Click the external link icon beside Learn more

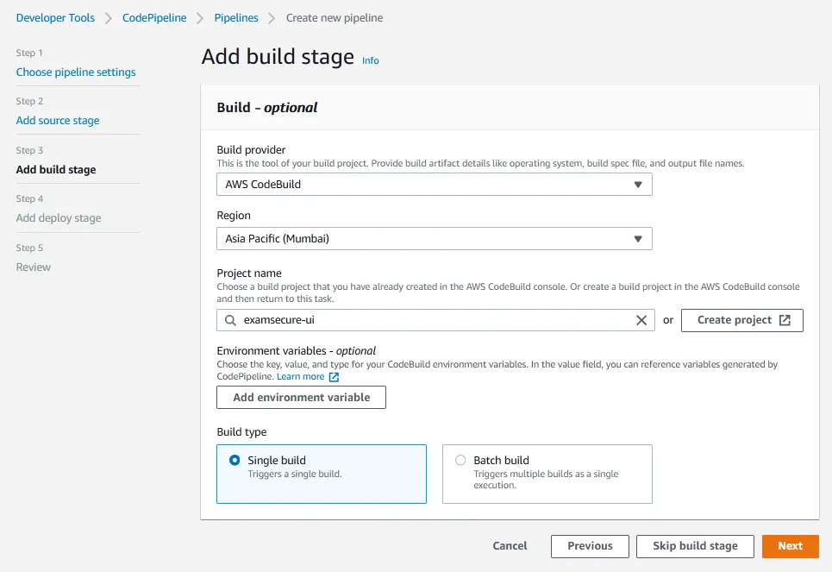[x=334, y=377]
